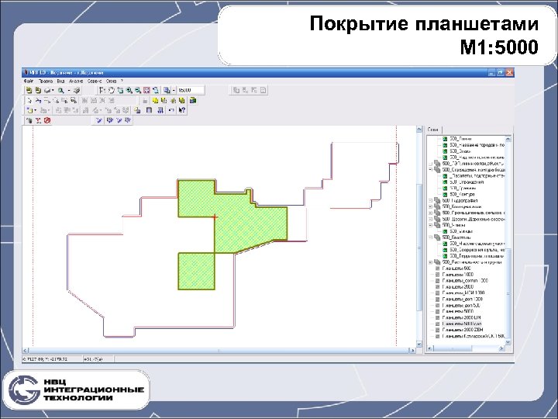
Task: Click the previous extent icon
Action: (156, 91)
